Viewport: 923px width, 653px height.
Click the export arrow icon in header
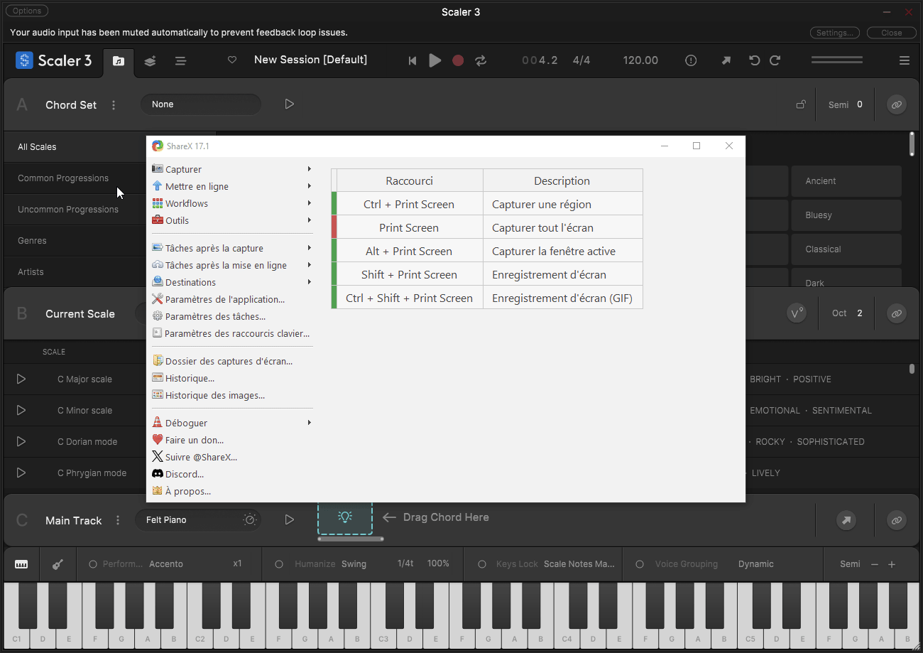[x=726, y=61]
